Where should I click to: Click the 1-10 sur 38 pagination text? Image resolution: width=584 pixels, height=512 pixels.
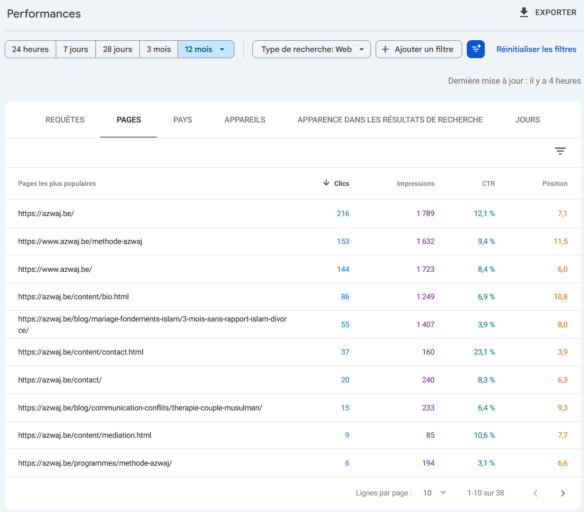point(486,493)
